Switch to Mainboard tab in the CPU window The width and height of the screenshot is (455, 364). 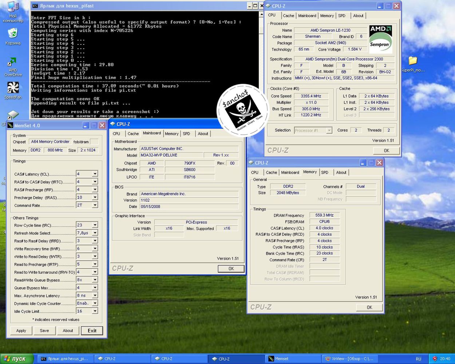coord(307,16)
